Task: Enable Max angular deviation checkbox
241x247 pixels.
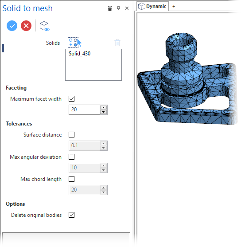Action: 72,157
